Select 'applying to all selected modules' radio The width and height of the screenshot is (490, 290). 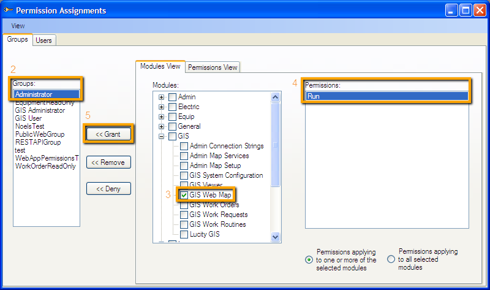(x=391, y=259)
